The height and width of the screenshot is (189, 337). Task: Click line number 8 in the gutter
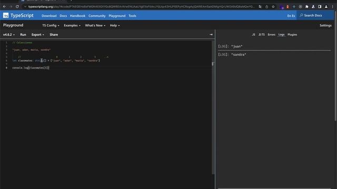coord(6,68)
